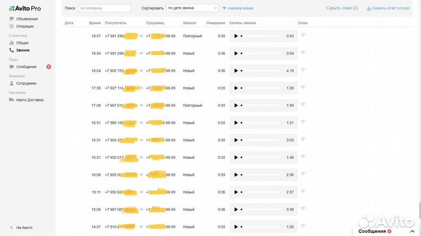Click the phone search input field

point(104,8)
